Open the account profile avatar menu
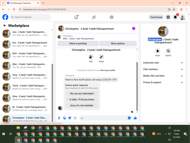 click(182, 17)
